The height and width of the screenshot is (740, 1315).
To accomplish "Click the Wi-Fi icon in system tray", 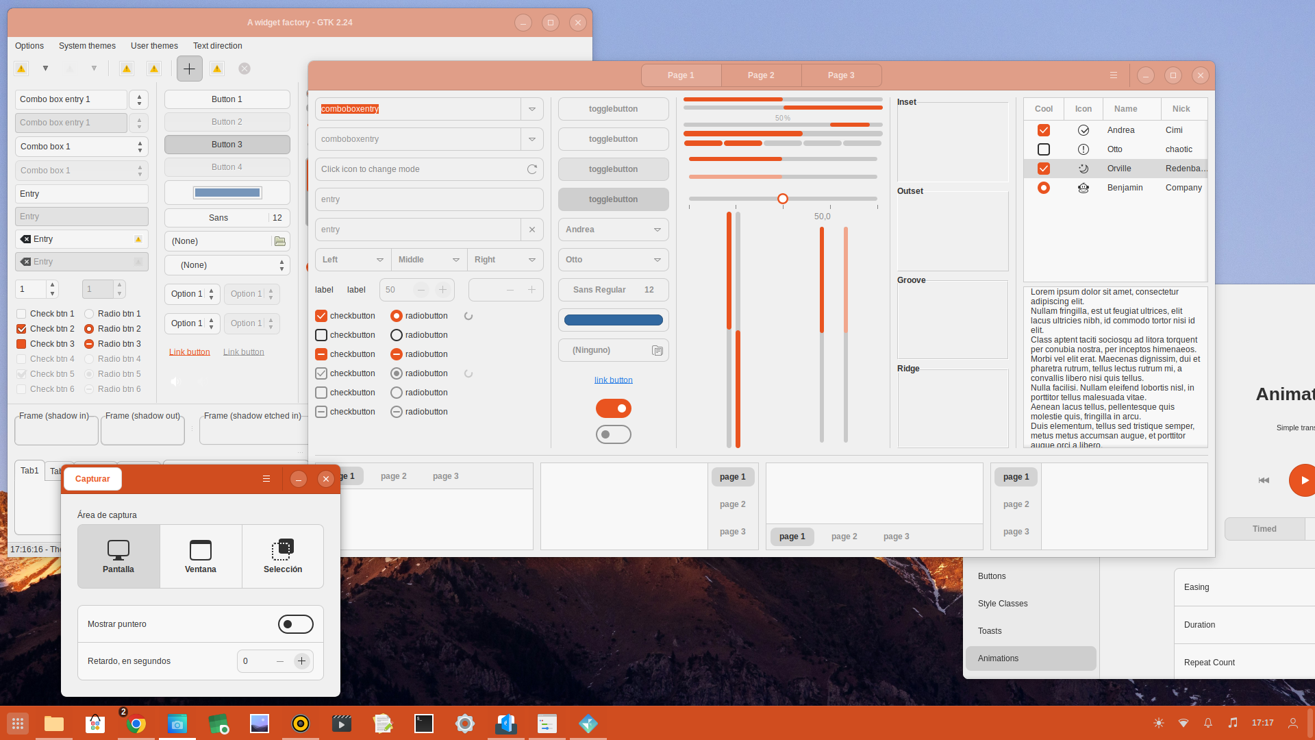I will (1183, 723).
